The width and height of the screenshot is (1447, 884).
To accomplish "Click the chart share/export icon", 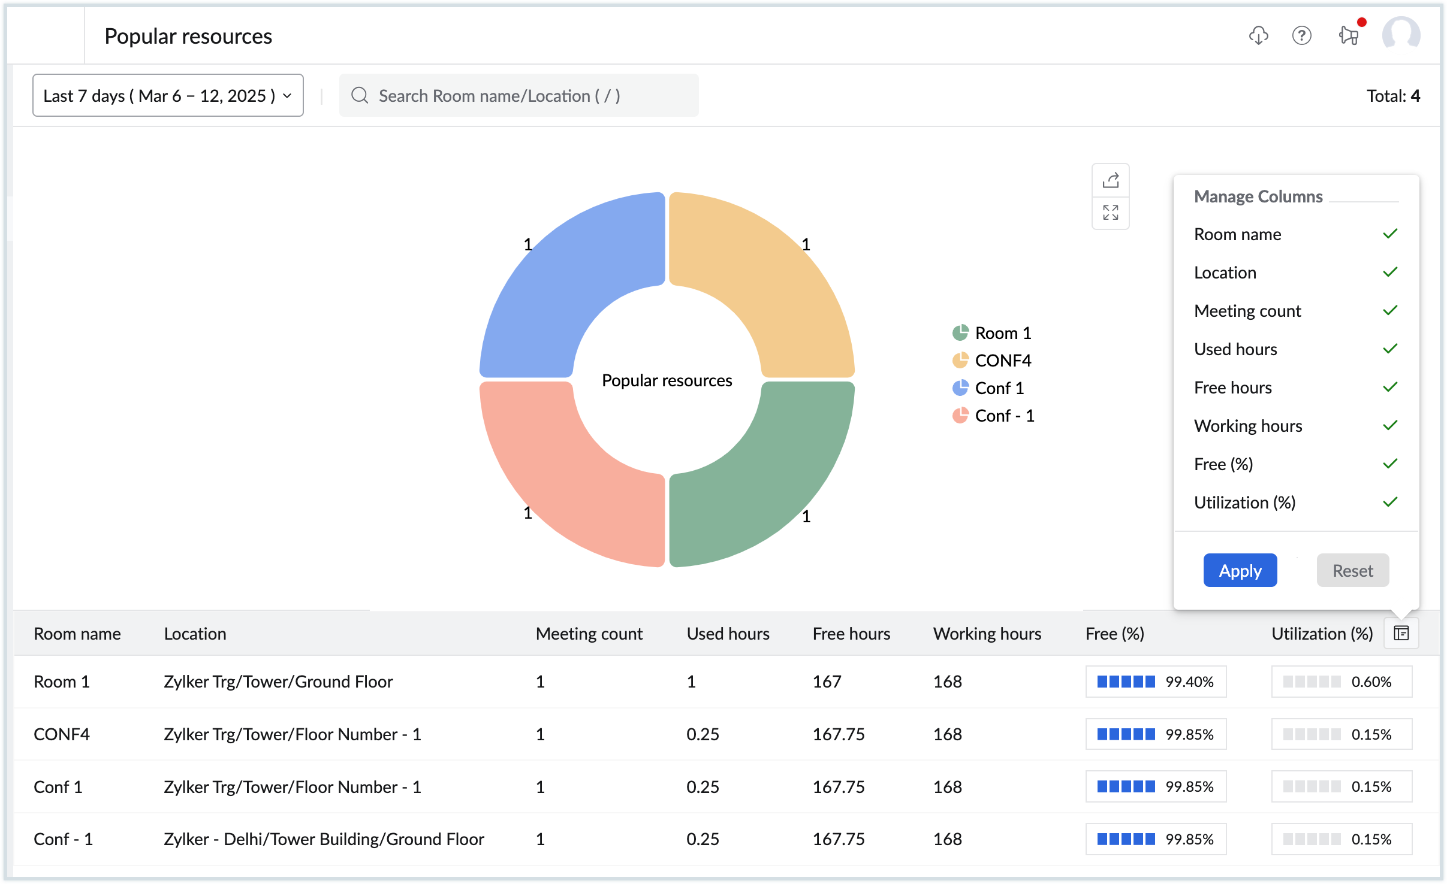I will 1110,180.
